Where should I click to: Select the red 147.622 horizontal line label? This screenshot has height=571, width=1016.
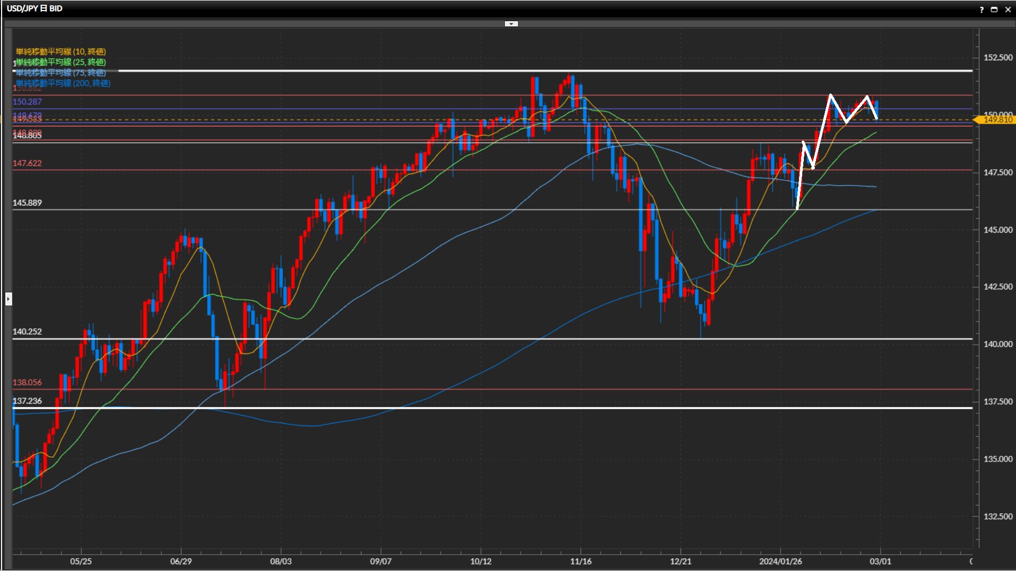[27, 163]
